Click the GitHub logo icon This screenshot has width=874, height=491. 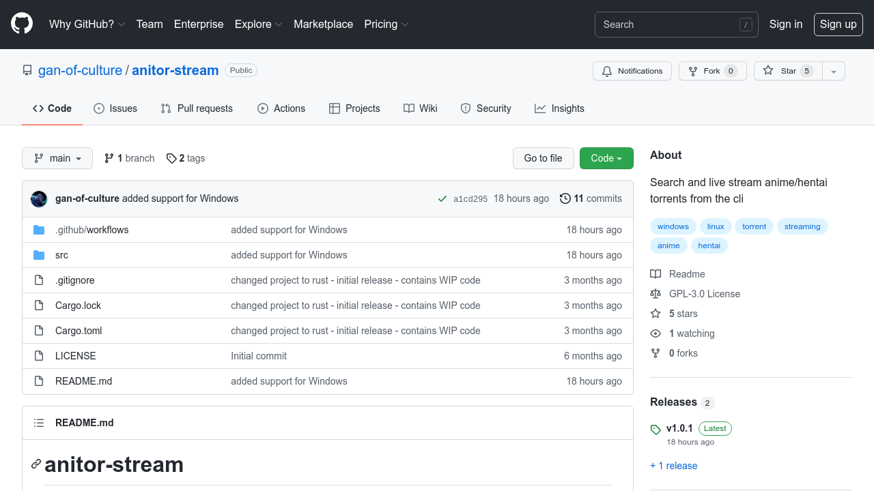[x=22, y=24]
